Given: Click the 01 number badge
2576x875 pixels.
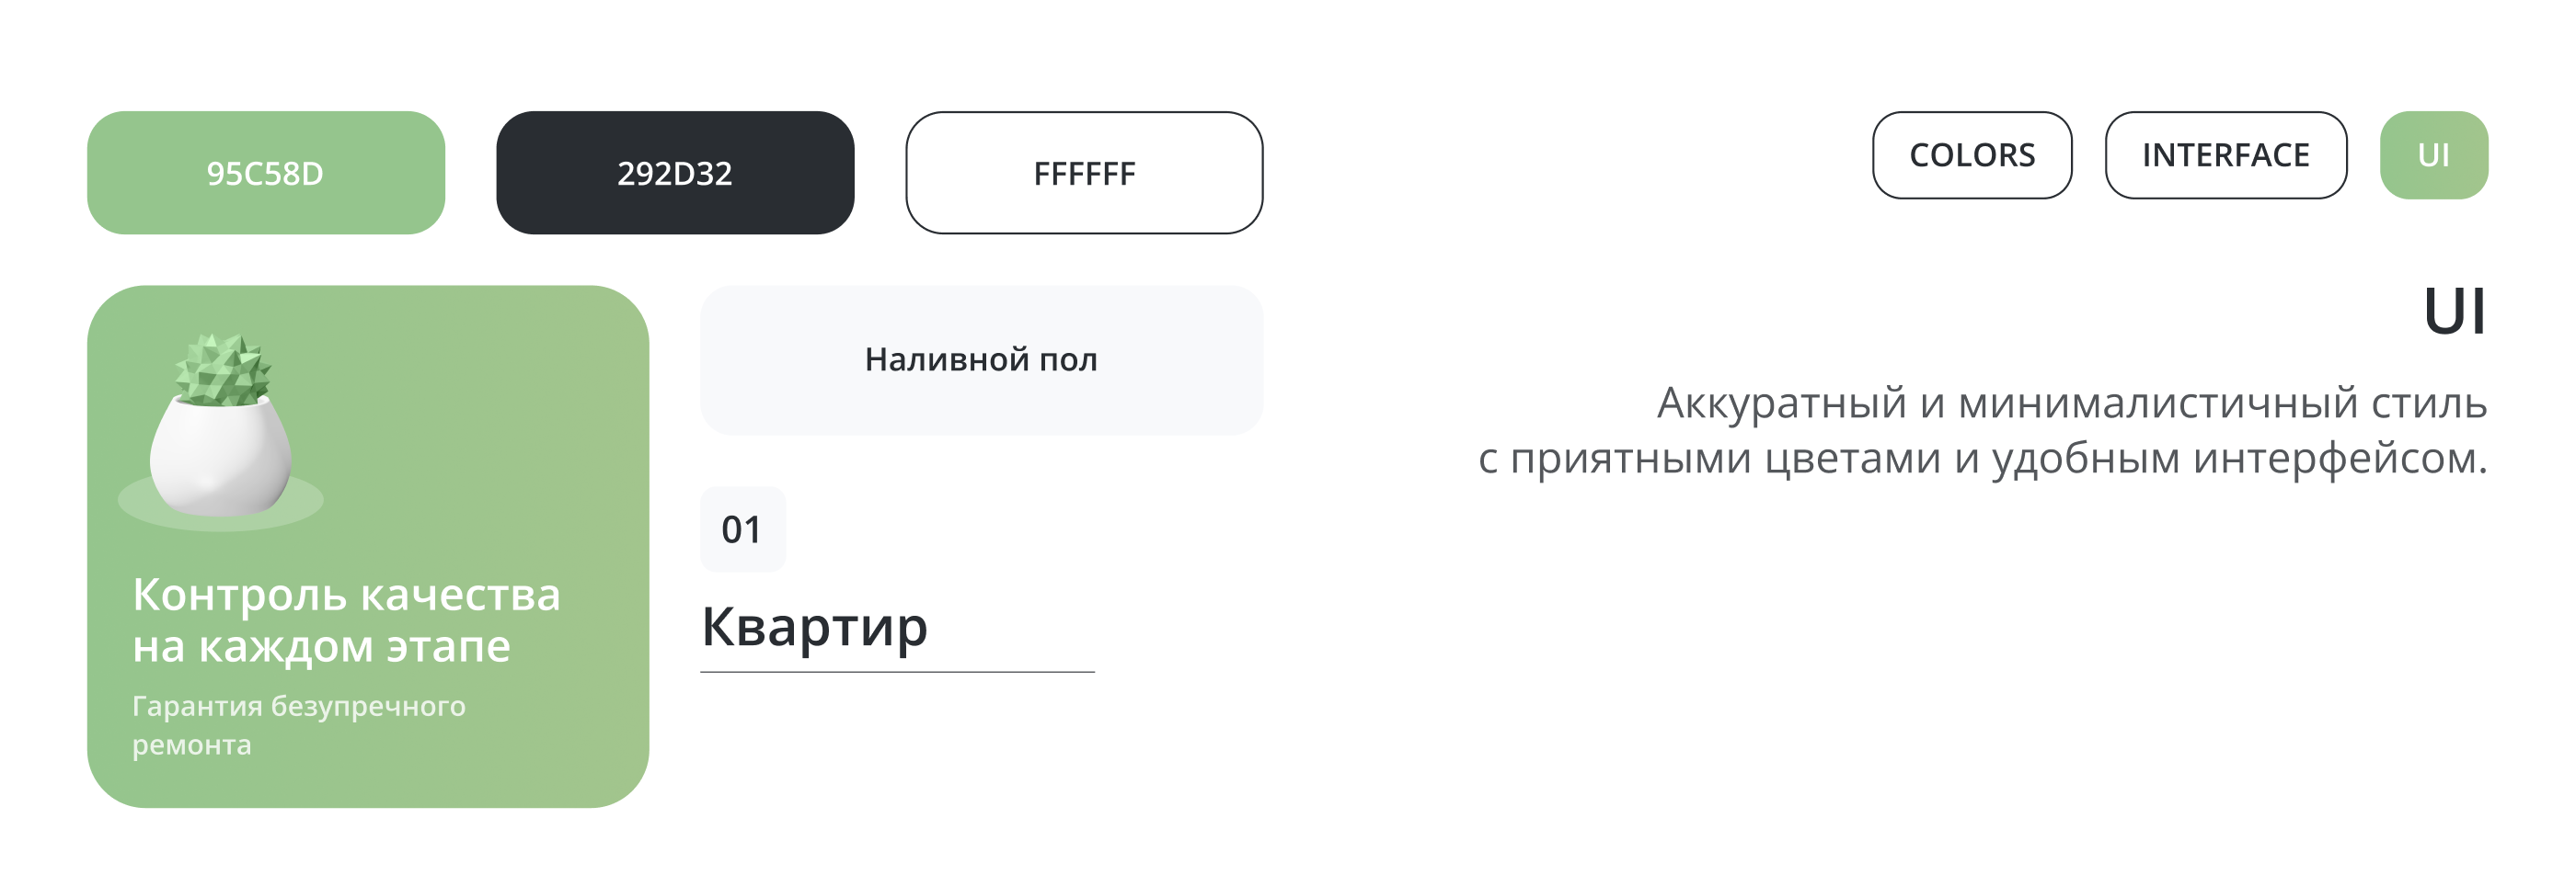Looking at the screenshot, I should point(742,529).
